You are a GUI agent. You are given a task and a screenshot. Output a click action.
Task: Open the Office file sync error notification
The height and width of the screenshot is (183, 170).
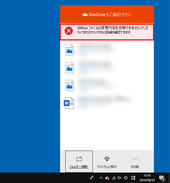[107, 32]
